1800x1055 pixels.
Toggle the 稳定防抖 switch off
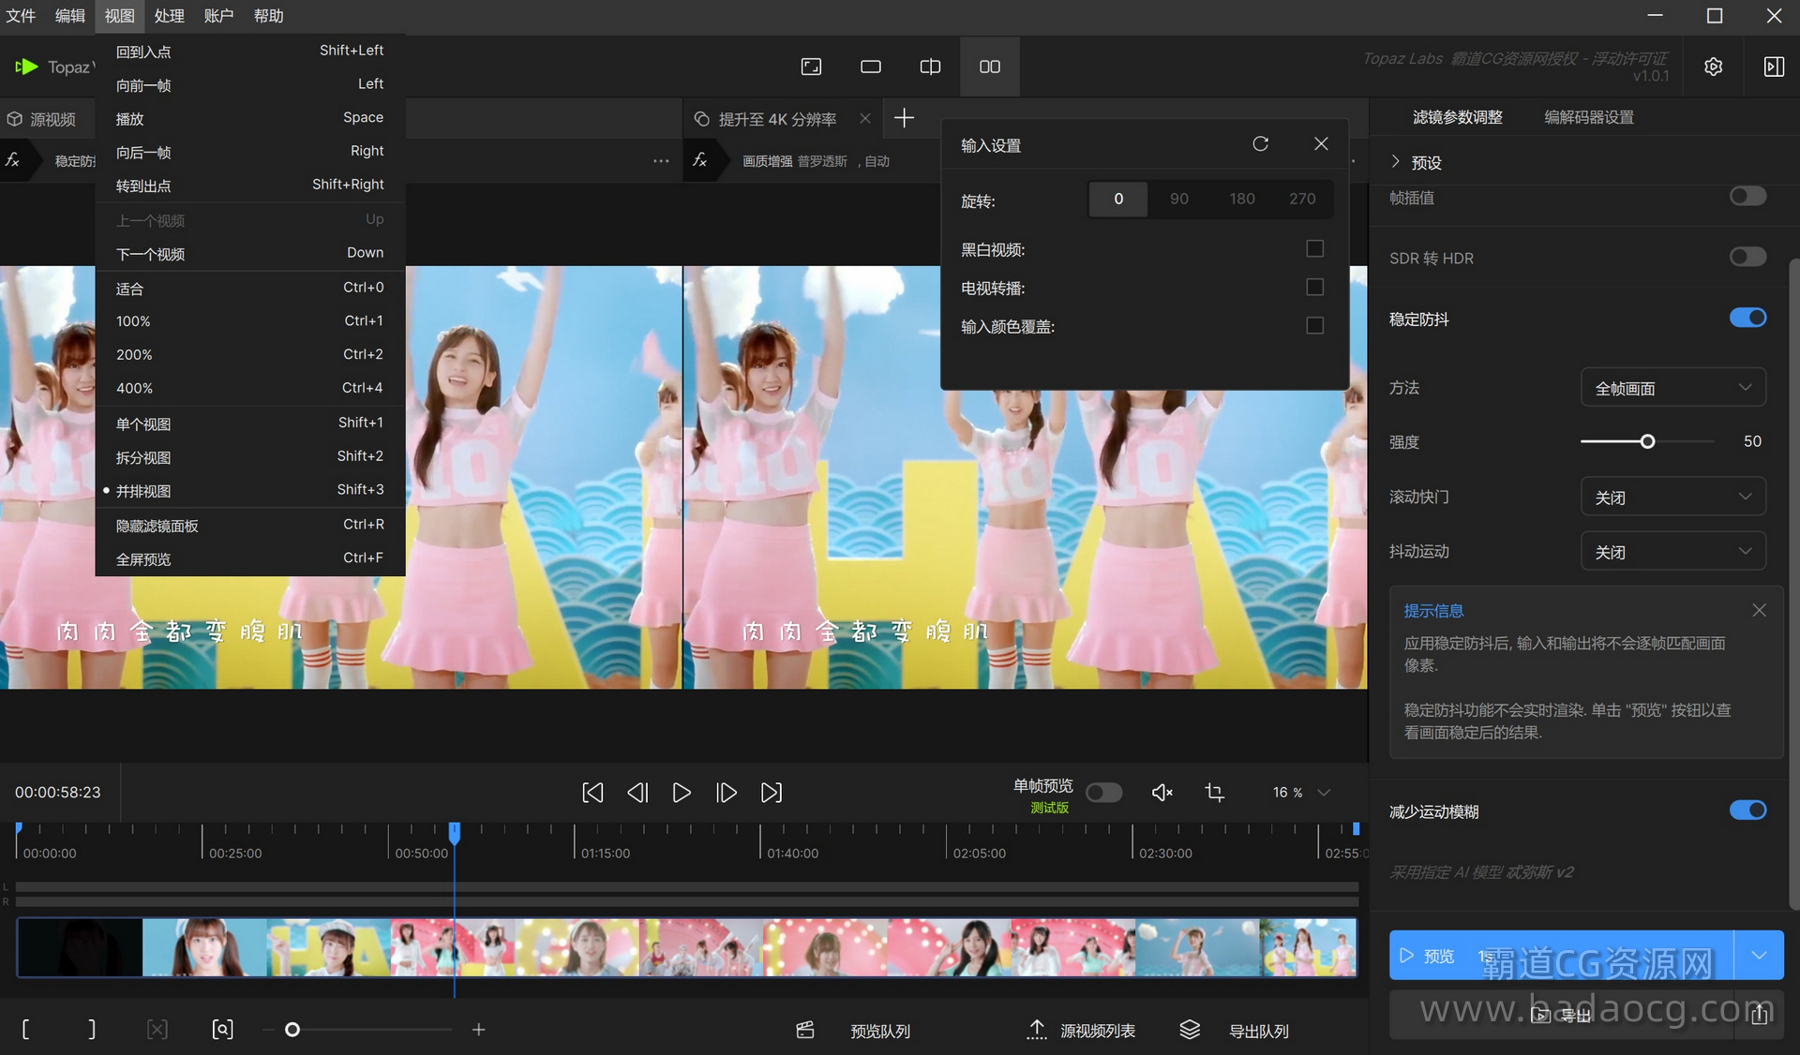1747,319
